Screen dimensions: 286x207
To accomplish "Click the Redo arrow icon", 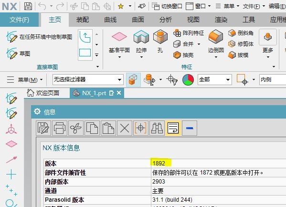I will point(60,6).
